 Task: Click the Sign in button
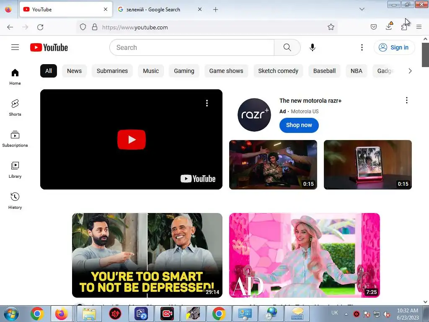pyautogui.click(x=394, y=47)
